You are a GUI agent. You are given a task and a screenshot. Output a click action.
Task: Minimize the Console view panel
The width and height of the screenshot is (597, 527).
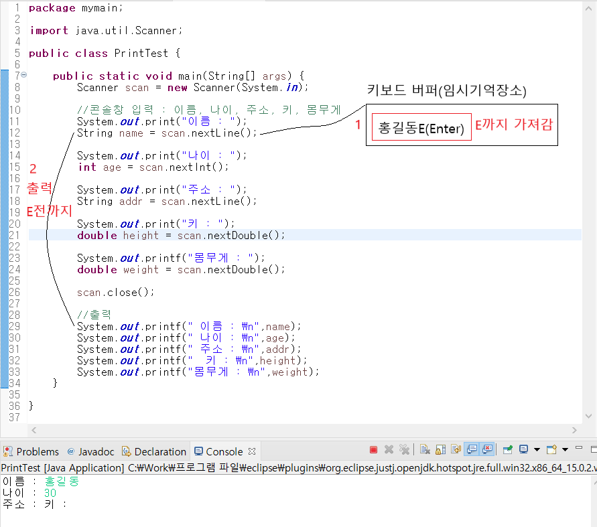pos(579,448)
